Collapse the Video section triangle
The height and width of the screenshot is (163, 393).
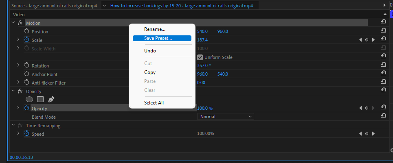tap(385, 14)
